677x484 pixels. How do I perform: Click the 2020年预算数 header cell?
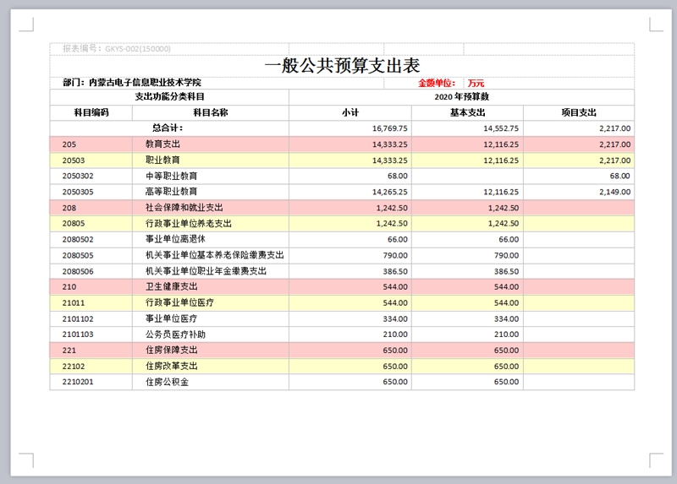tap(461, 97)
